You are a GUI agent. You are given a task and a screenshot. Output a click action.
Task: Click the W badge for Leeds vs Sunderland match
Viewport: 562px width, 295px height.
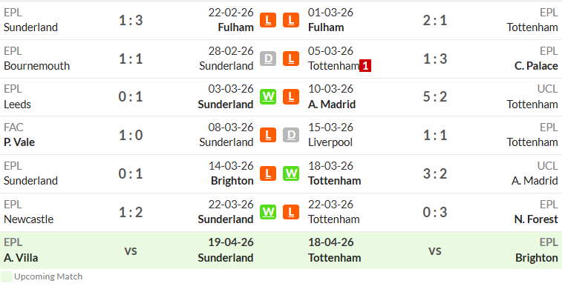click(268, 96)
